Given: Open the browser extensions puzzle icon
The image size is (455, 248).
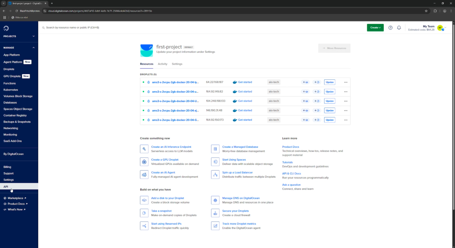Looking at the screenshot, I should (x=435, y=11).
